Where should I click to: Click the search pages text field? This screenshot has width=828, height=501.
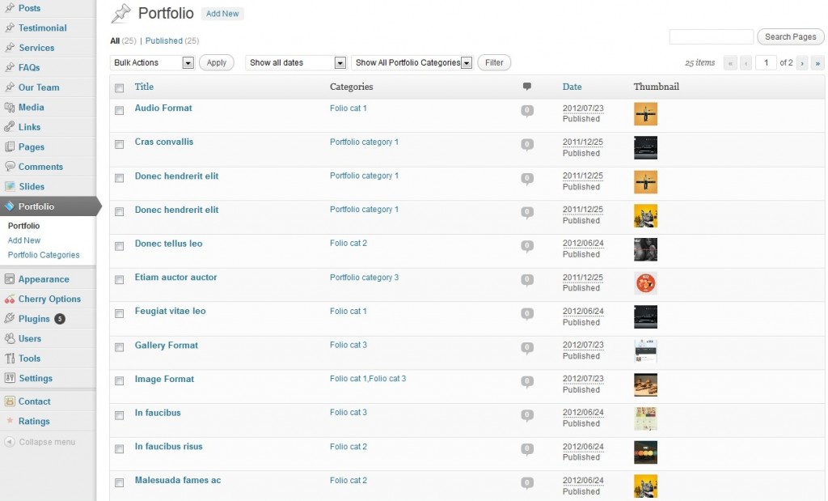[x=712, y=36]
